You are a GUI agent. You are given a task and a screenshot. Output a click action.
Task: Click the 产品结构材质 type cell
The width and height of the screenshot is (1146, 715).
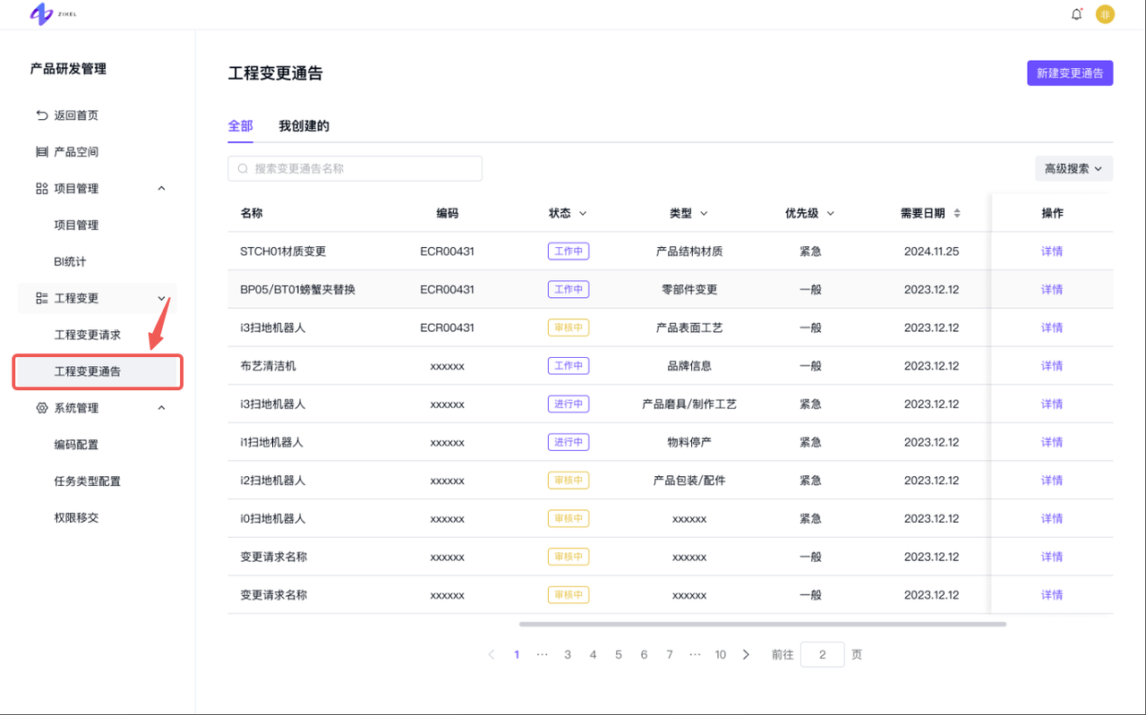click(x=689, y=251)
